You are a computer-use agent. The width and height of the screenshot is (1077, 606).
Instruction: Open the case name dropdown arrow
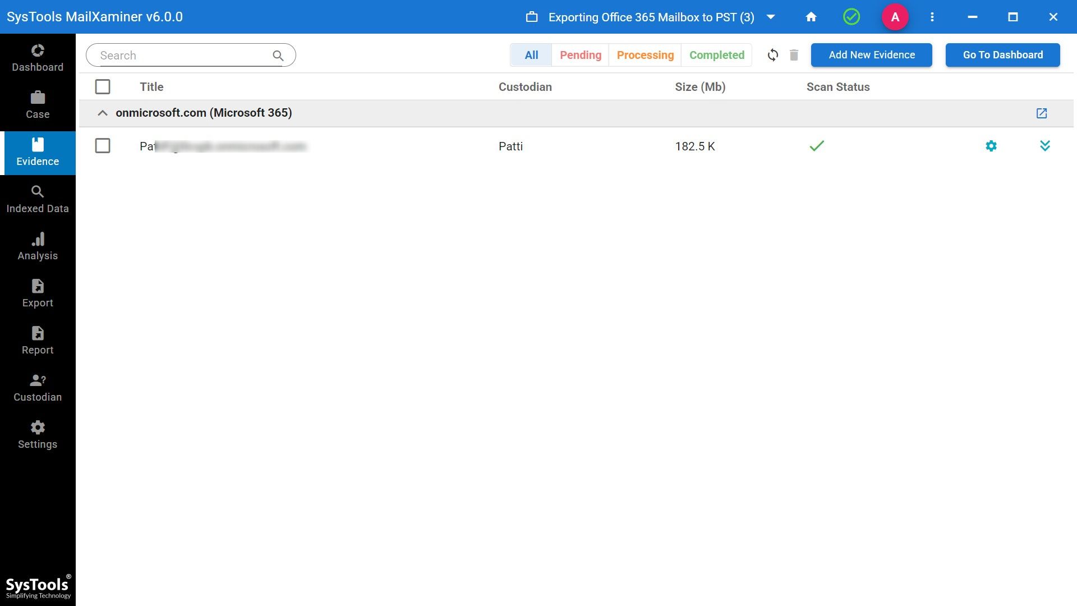[771, 17]
